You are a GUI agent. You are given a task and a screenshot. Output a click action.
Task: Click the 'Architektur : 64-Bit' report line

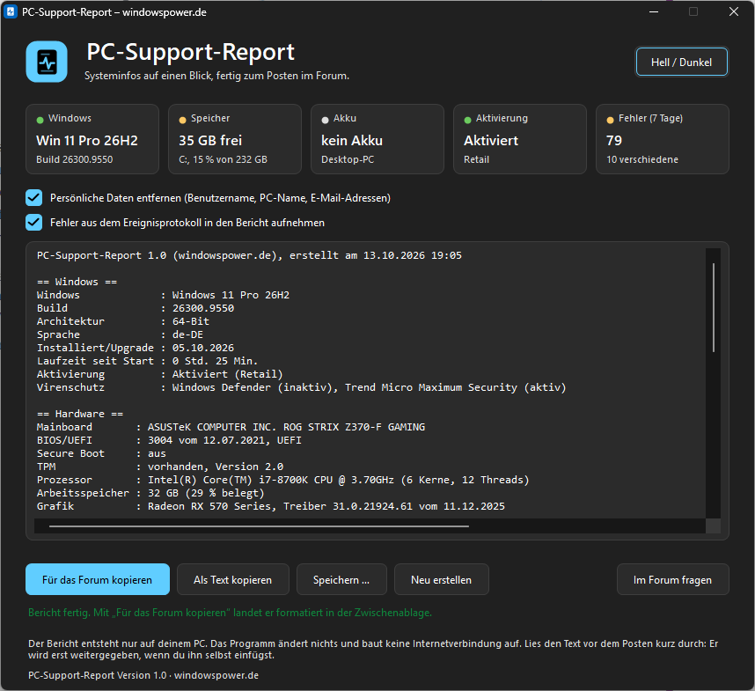pos(123,321)
